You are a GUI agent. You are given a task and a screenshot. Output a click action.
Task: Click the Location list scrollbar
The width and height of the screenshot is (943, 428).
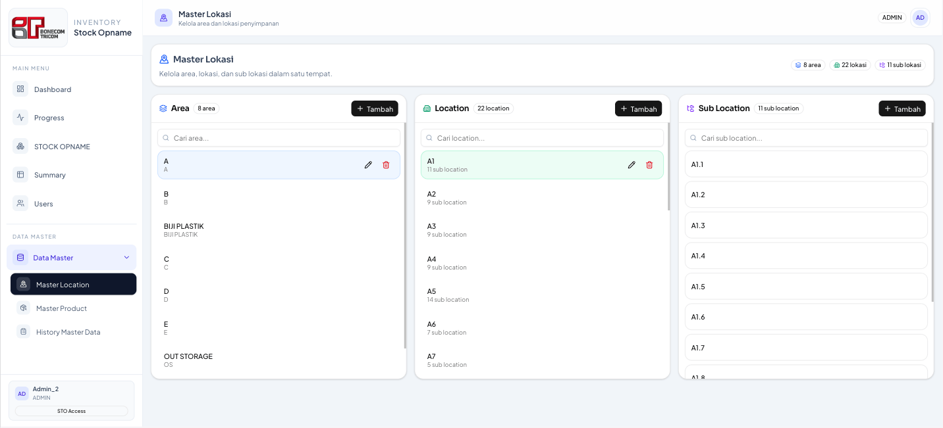[x=668, y=166]
